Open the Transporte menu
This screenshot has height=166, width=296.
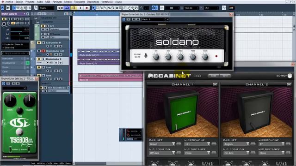[x=79, y=2]
